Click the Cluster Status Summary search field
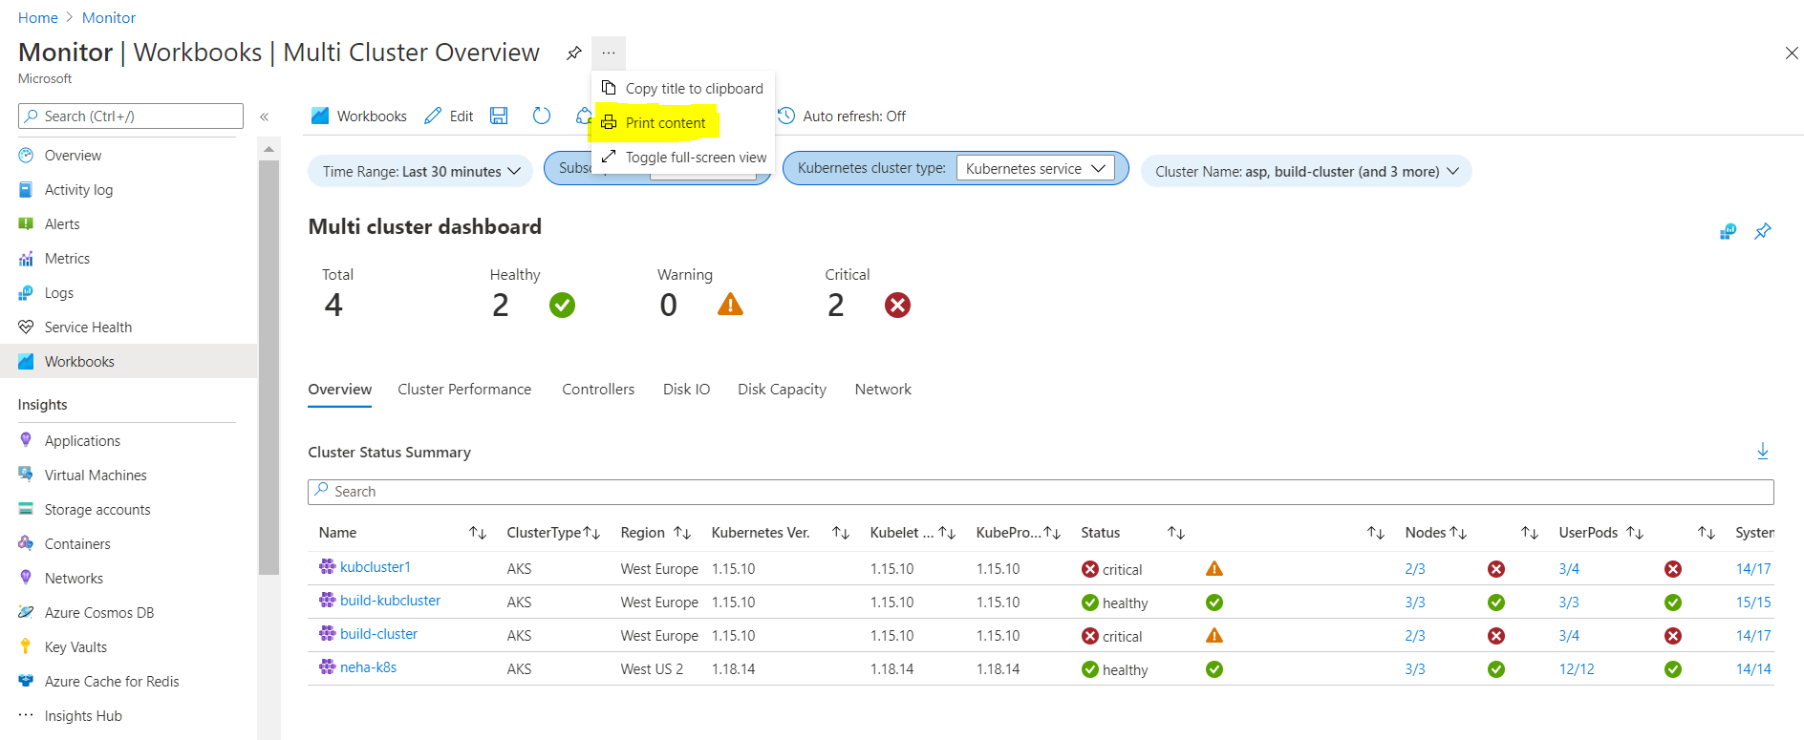This screenshot has height=740, width=1804. pyautogui.click(x=1041, y=492)
